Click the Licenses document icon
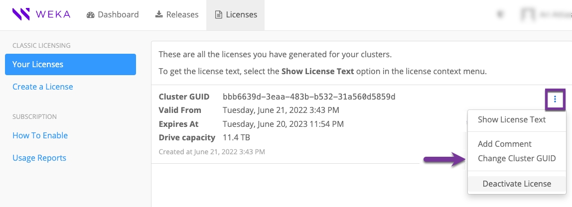 (219, 15)
